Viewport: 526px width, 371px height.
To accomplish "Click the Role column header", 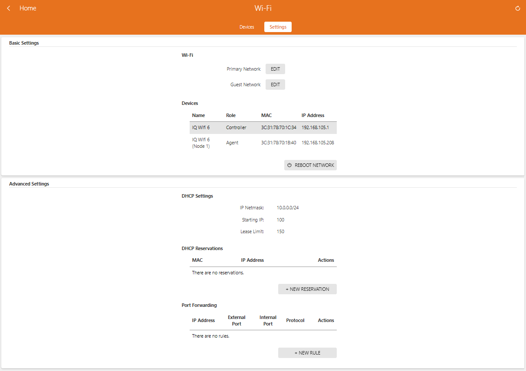I will pyautogui.click(x=231, y=115).
